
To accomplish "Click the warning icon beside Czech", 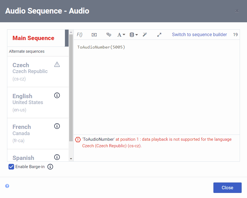I will coord(57,64).
